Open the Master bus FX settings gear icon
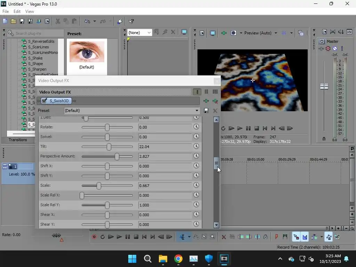 click(328, 48)
